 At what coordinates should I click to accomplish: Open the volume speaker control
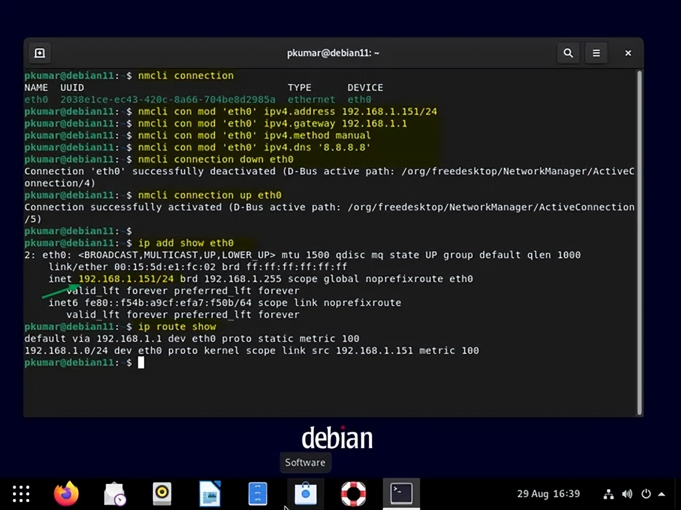(627, 494)
